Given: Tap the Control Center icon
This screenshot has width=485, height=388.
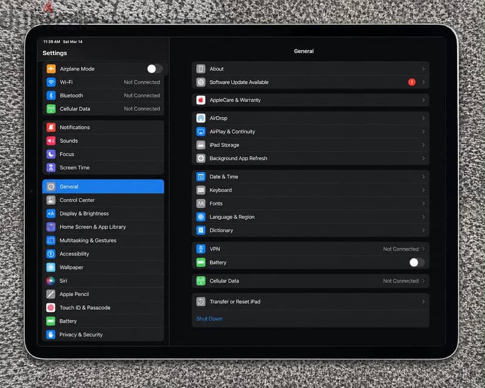Looking at the screenshot, I should pos(51,200).
